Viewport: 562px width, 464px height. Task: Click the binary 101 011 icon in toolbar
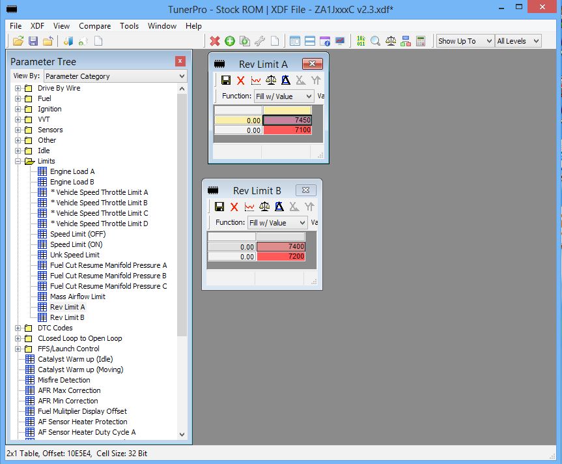[361, 41]
